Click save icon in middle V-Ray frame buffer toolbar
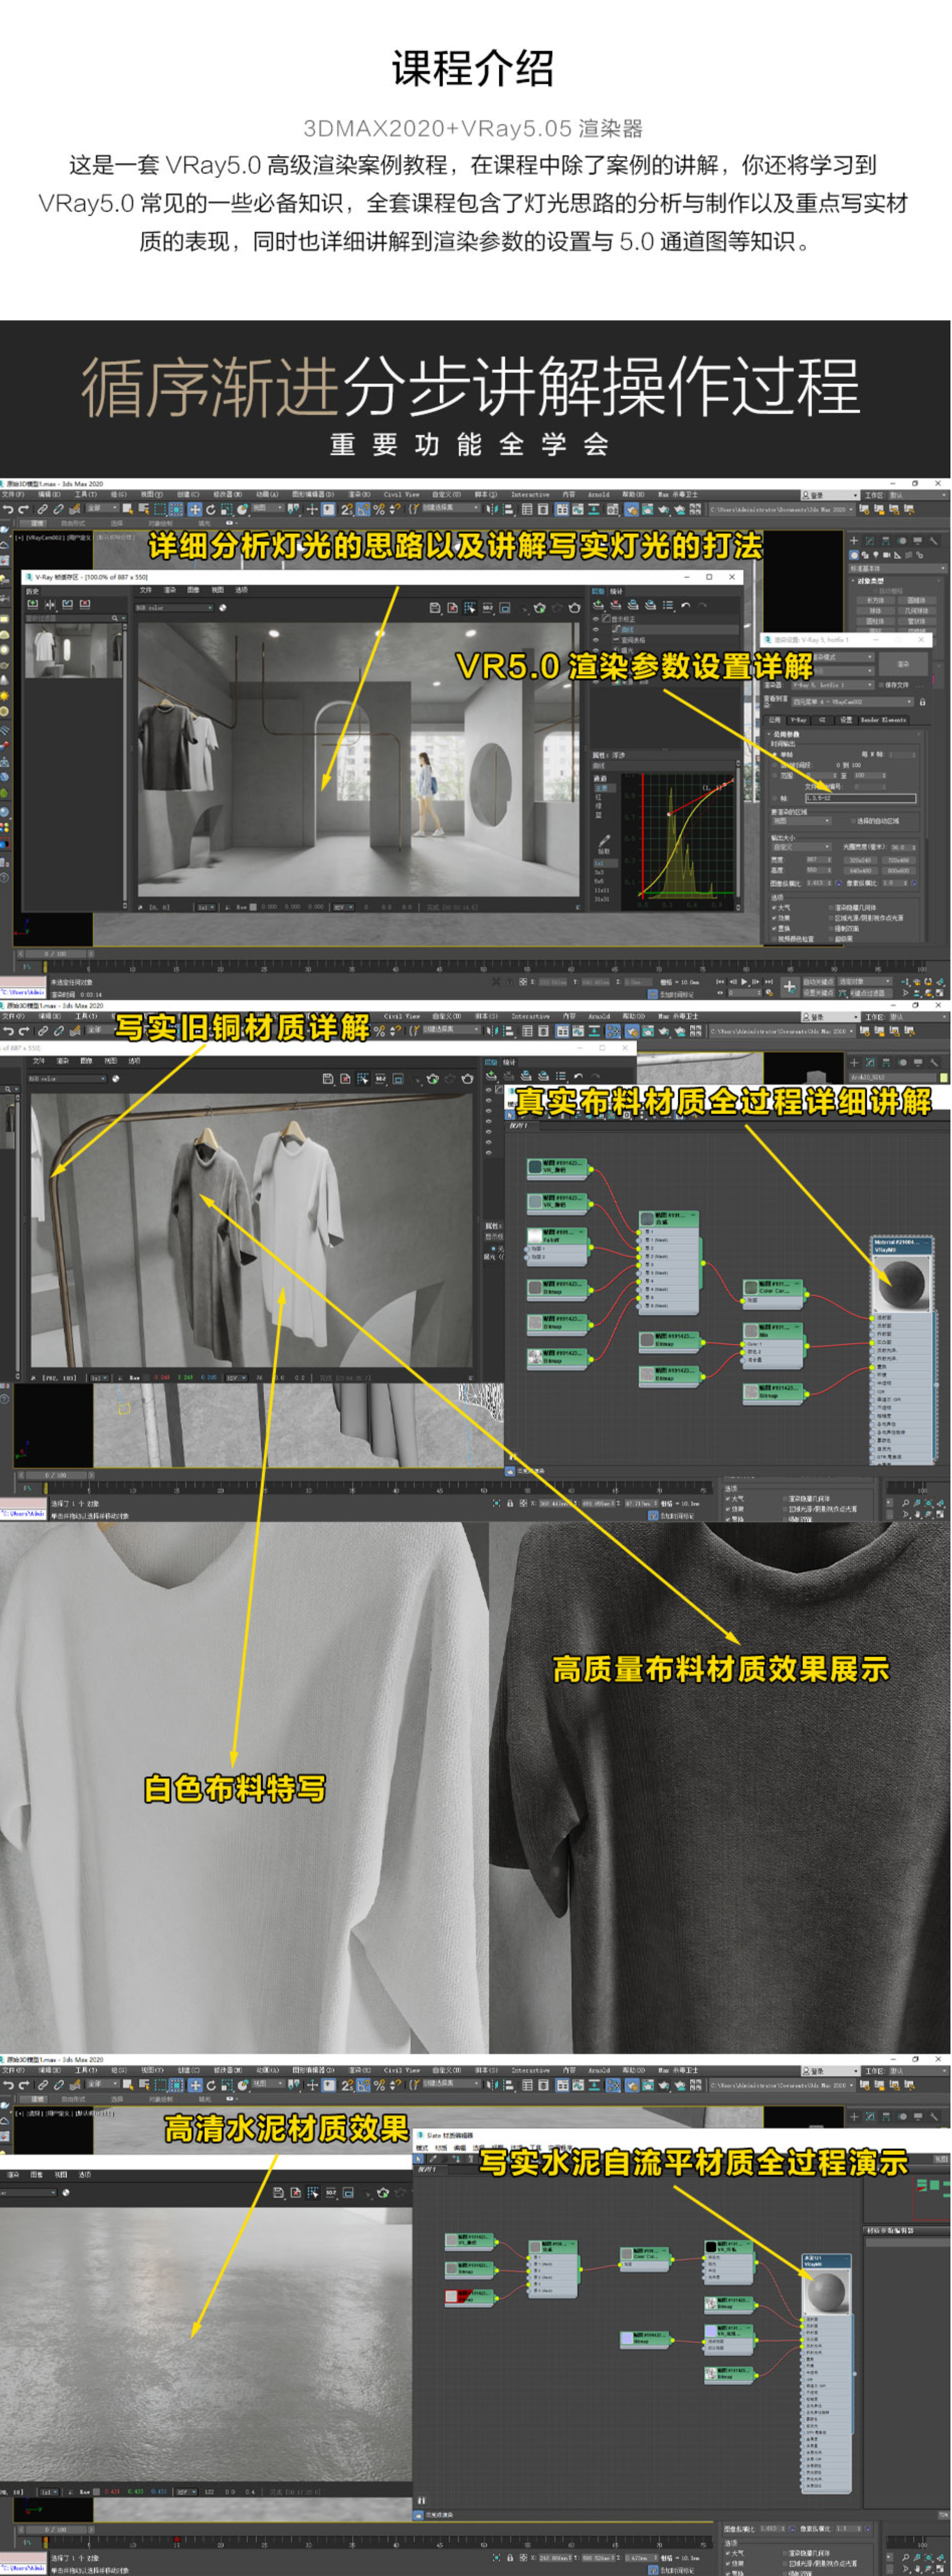Screen dimensions: 952x2576 327,1078
